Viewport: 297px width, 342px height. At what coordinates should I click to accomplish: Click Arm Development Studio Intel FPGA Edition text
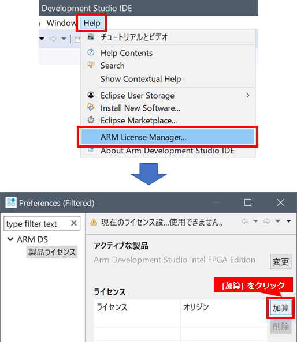pyautogui.click(x=175, y=260)
